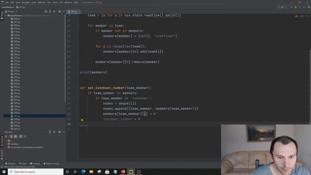This screenshot has width=311, height=175.
Task: Run with coverage icon
Action: point(300,7)
